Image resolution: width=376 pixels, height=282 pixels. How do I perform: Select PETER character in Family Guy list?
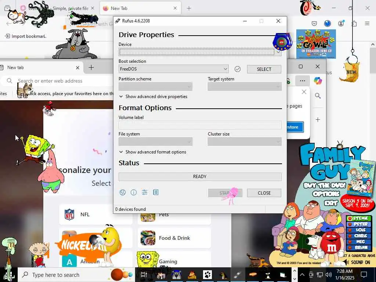click(x=359, y=224)
